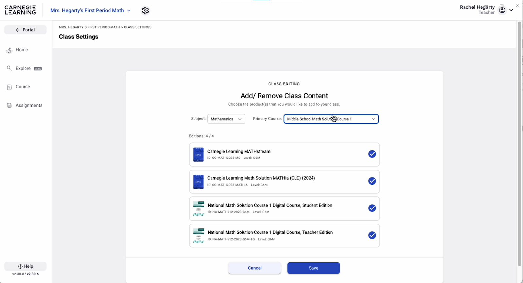
Task: Uncheck Carnegie Learning MATHstream edition
Action: (372, 154)
